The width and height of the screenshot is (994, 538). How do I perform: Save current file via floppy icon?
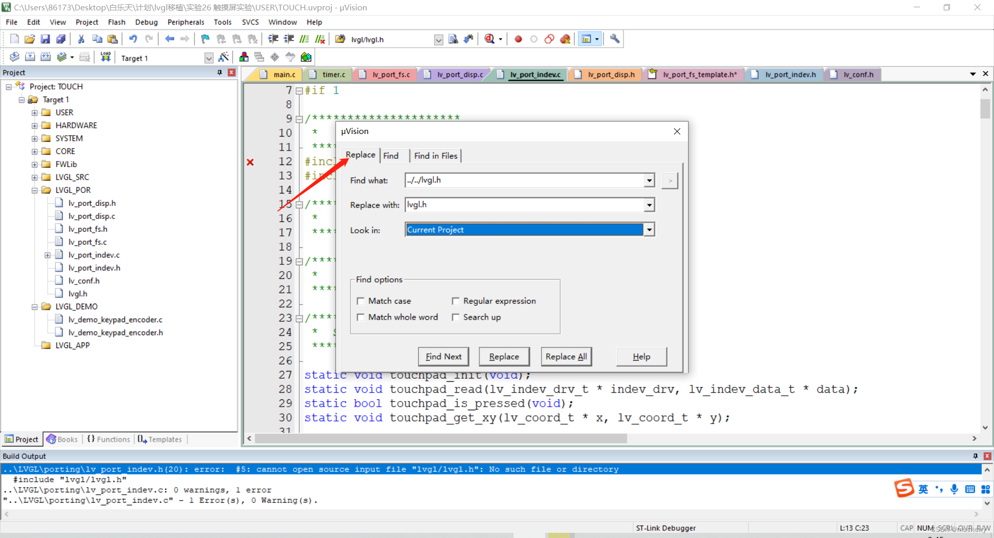pos(46,39)
